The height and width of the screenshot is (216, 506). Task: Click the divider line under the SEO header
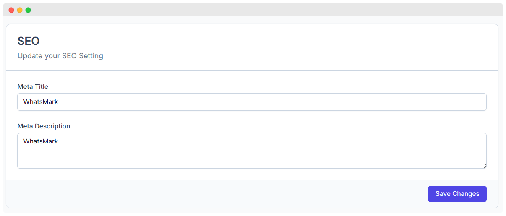point(252,70)
